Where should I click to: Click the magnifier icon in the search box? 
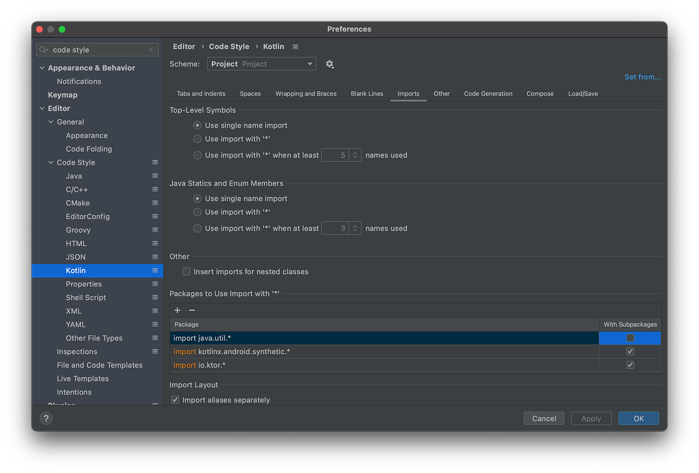pyautogui.click(x=44, y=49)
